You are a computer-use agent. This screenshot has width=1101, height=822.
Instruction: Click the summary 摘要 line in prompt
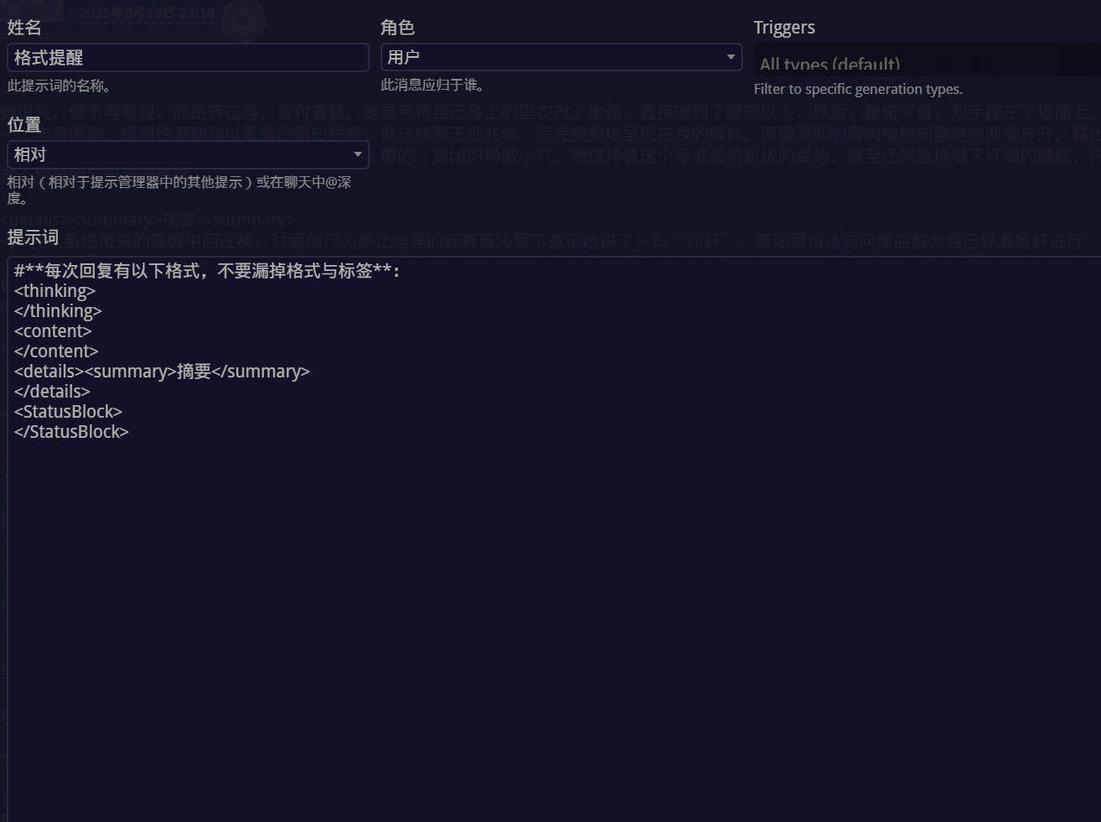coord(162,372)
